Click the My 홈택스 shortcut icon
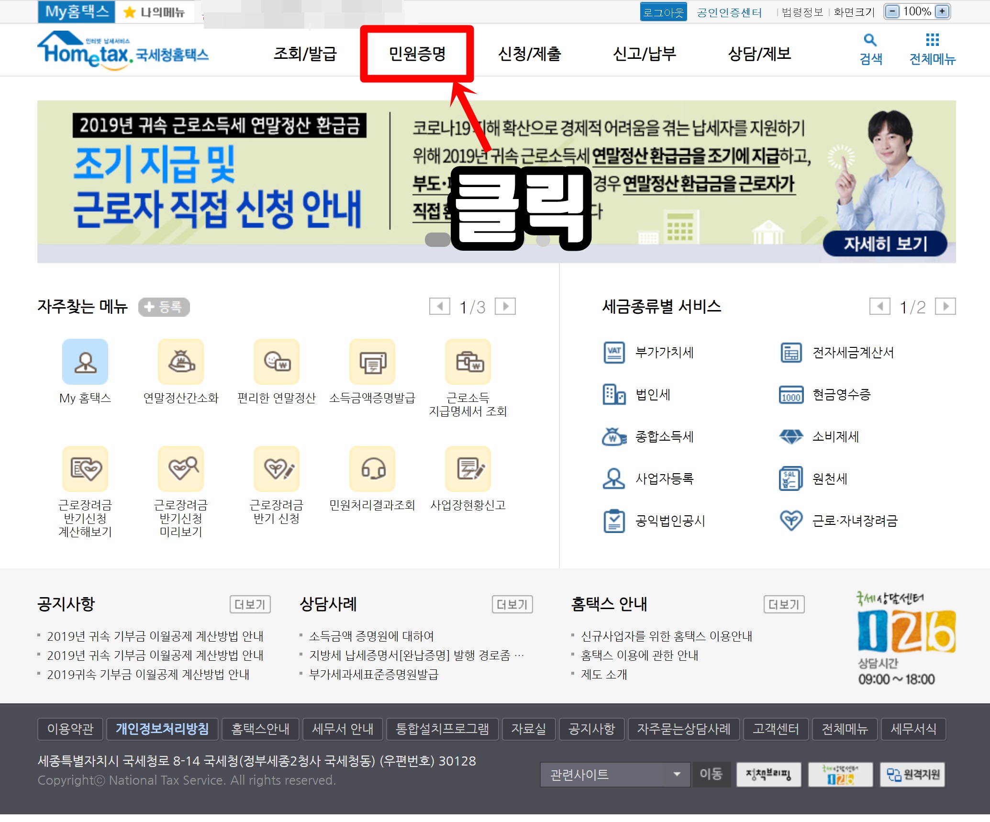Image resolution: width=990 pixels, height=822 pixels. (85, 362)
